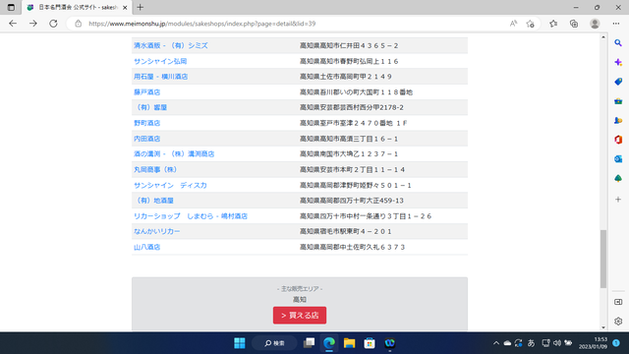Add this page to favorites star icon

click(x=531, y=24)
